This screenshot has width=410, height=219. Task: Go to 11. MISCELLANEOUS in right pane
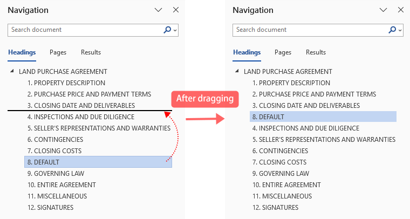282,196
